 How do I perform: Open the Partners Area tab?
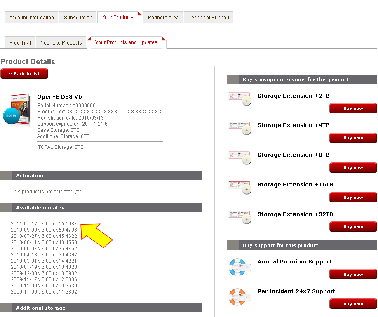pyautogui.click(x=163, y=17)
